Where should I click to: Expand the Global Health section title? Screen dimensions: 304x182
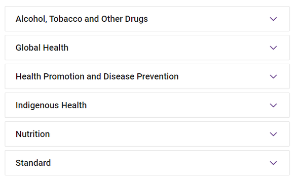(42, 48)
